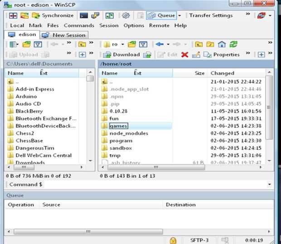Sort remote panel by Changed column
The width and height of the screenshot is (281, 244).
point(222,73)
